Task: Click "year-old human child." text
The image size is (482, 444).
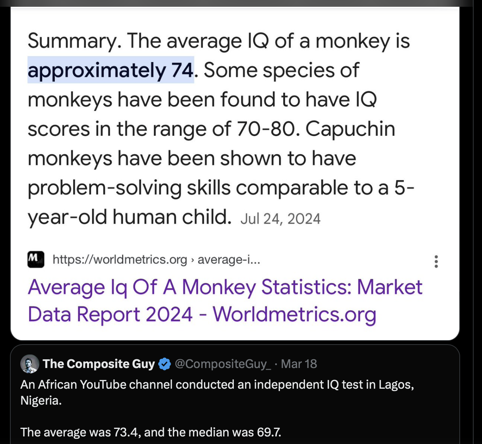Action: tap(129, 217)
